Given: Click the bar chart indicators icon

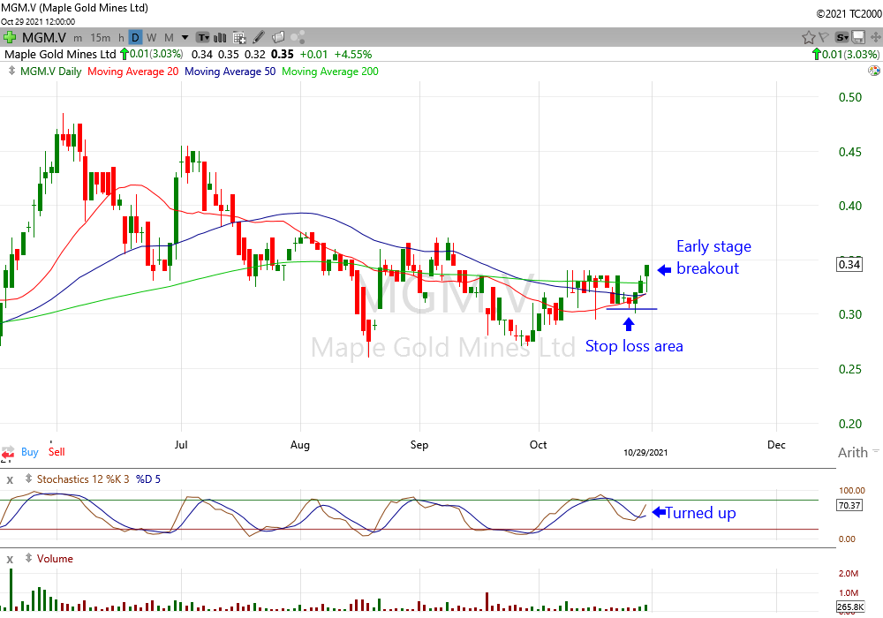Looking at the screenshot, I should [220, 38].
